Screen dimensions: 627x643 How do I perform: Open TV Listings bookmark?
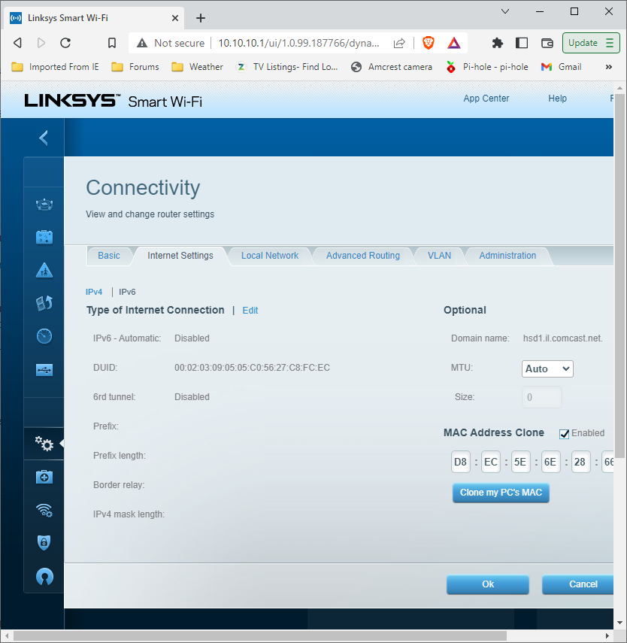pos(287,67)
